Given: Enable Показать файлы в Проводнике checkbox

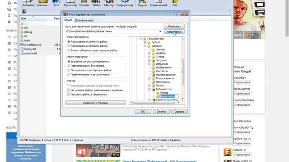Looking at the screenshot, I should click(69, 94).
